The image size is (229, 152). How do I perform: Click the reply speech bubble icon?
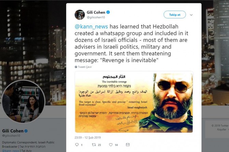77,145
